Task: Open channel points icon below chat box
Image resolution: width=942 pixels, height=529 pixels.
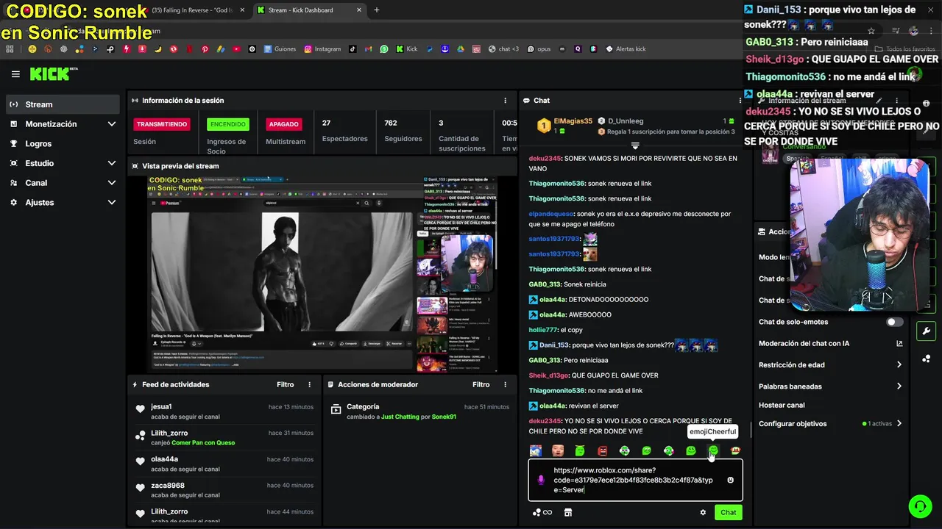Action: 542,513
